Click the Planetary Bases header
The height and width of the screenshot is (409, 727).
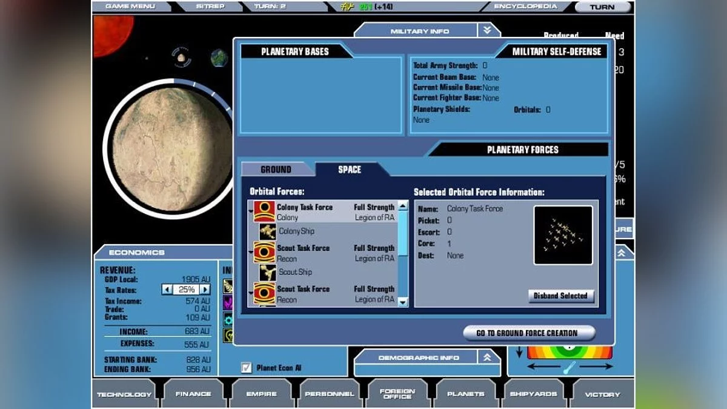click(x=294, y=52)
